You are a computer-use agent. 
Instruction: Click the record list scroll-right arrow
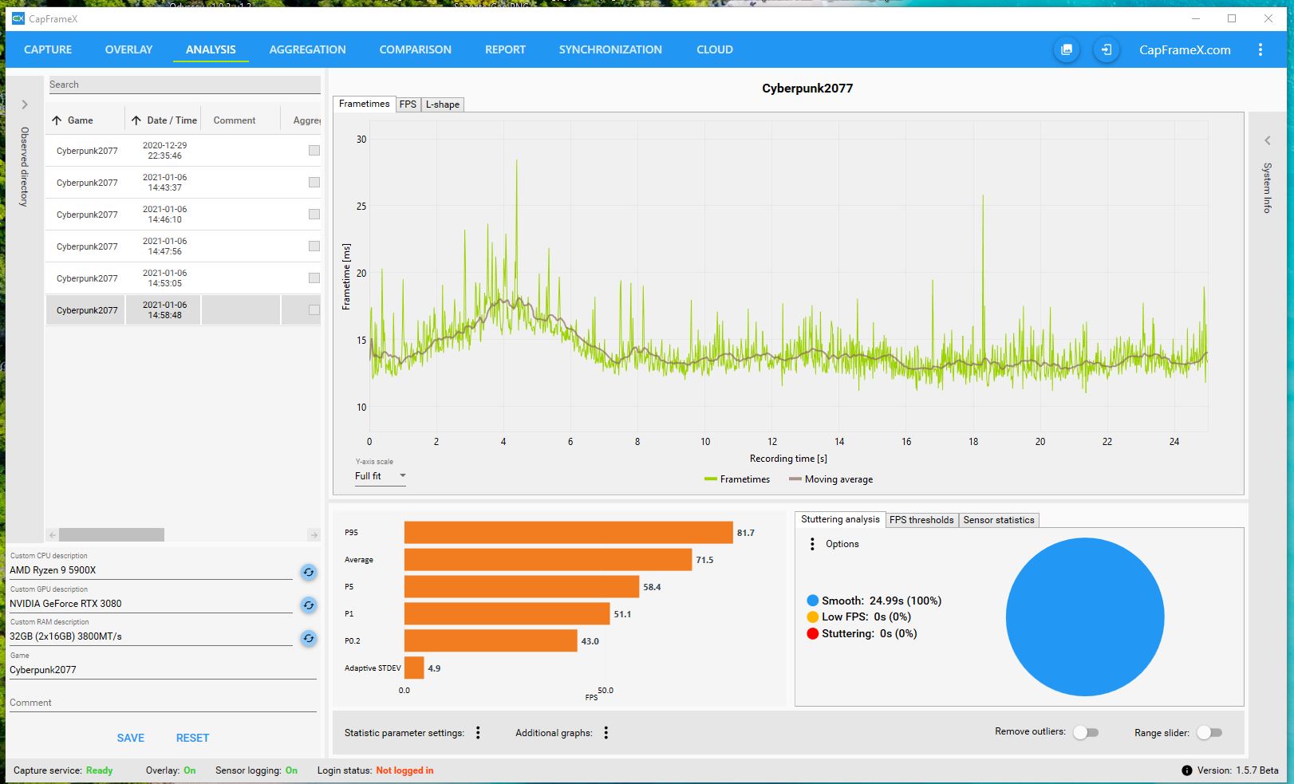click(x=314, y=535)
